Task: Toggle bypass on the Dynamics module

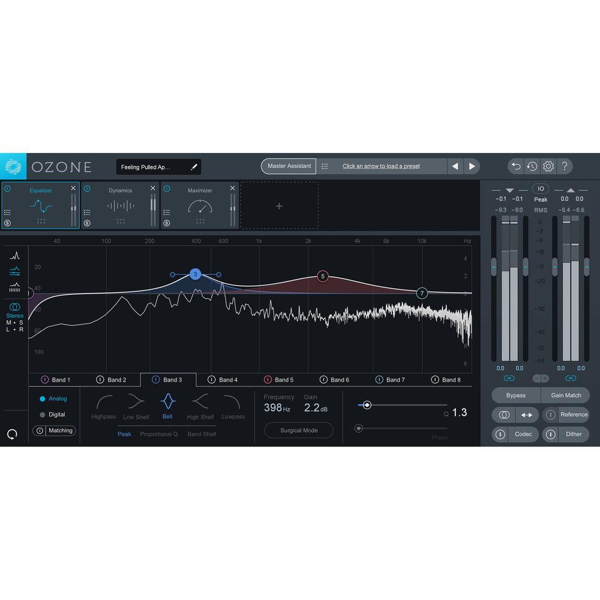Action: tap(88, 190)
